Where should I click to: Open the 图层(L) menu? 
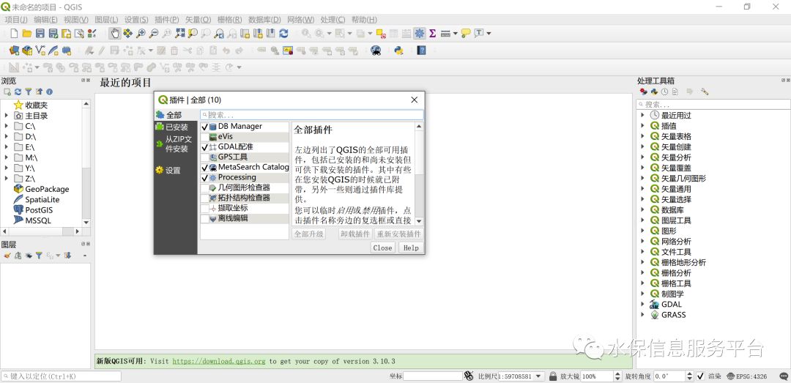[x=106, y=20]
